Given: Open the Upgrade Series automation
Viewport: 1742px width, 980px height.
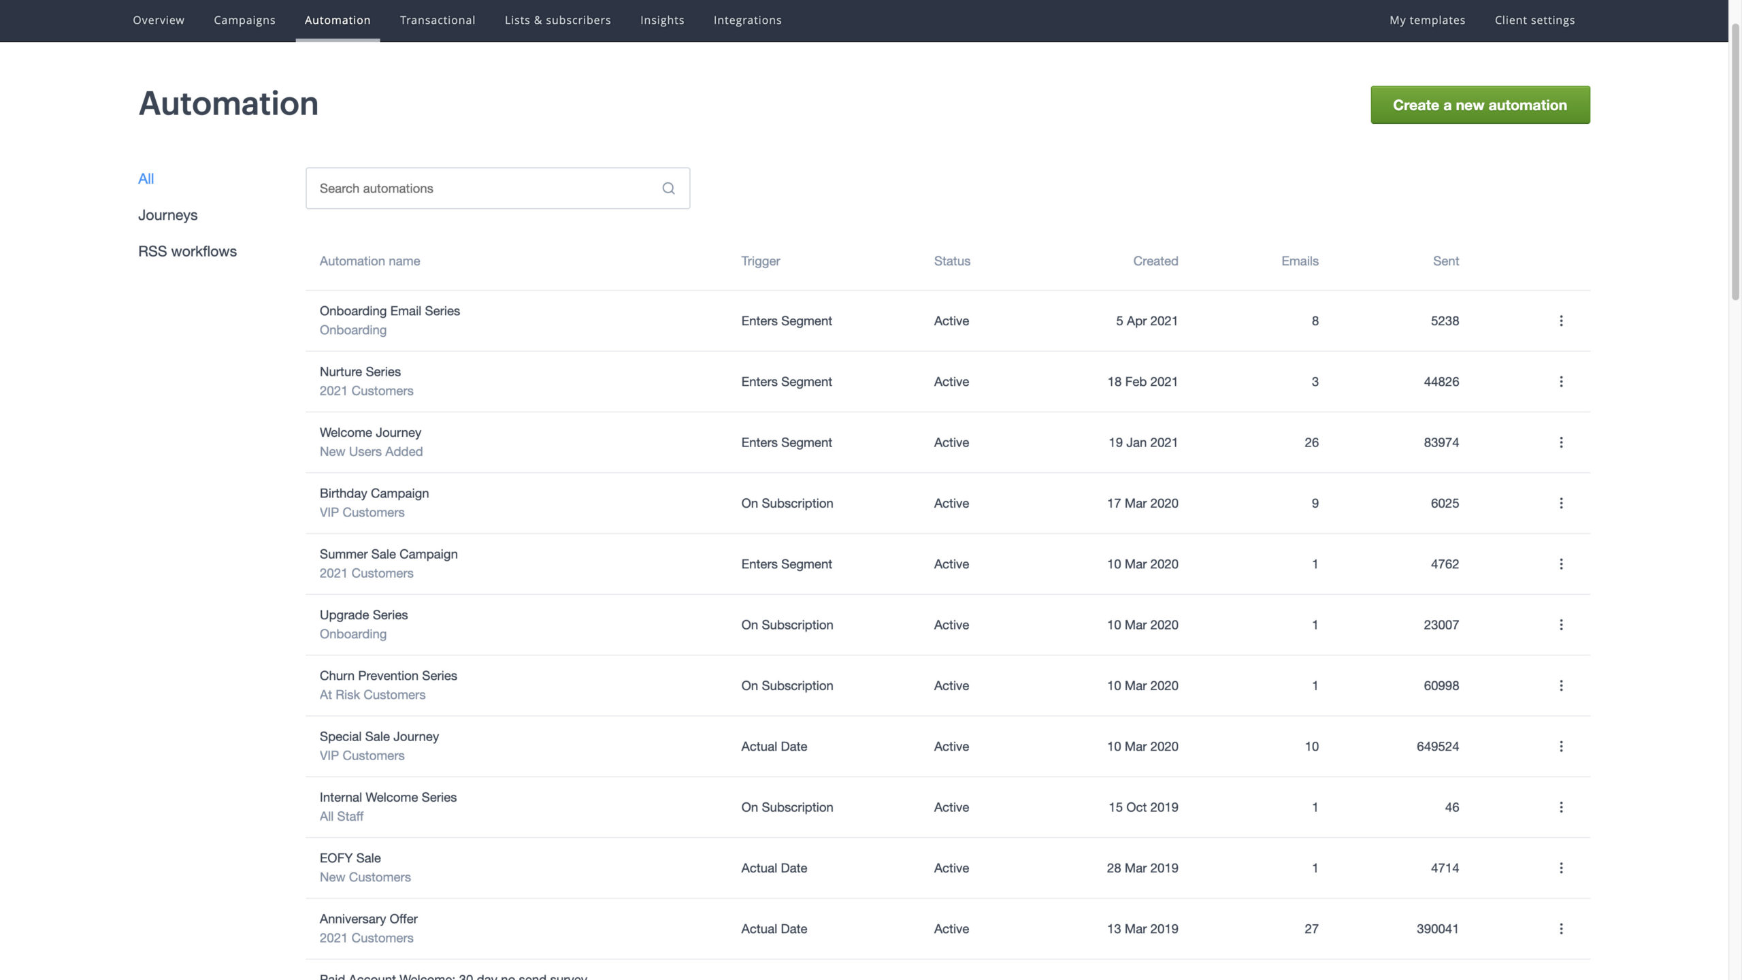Looking at the screenshot, I should click(363, 615).
